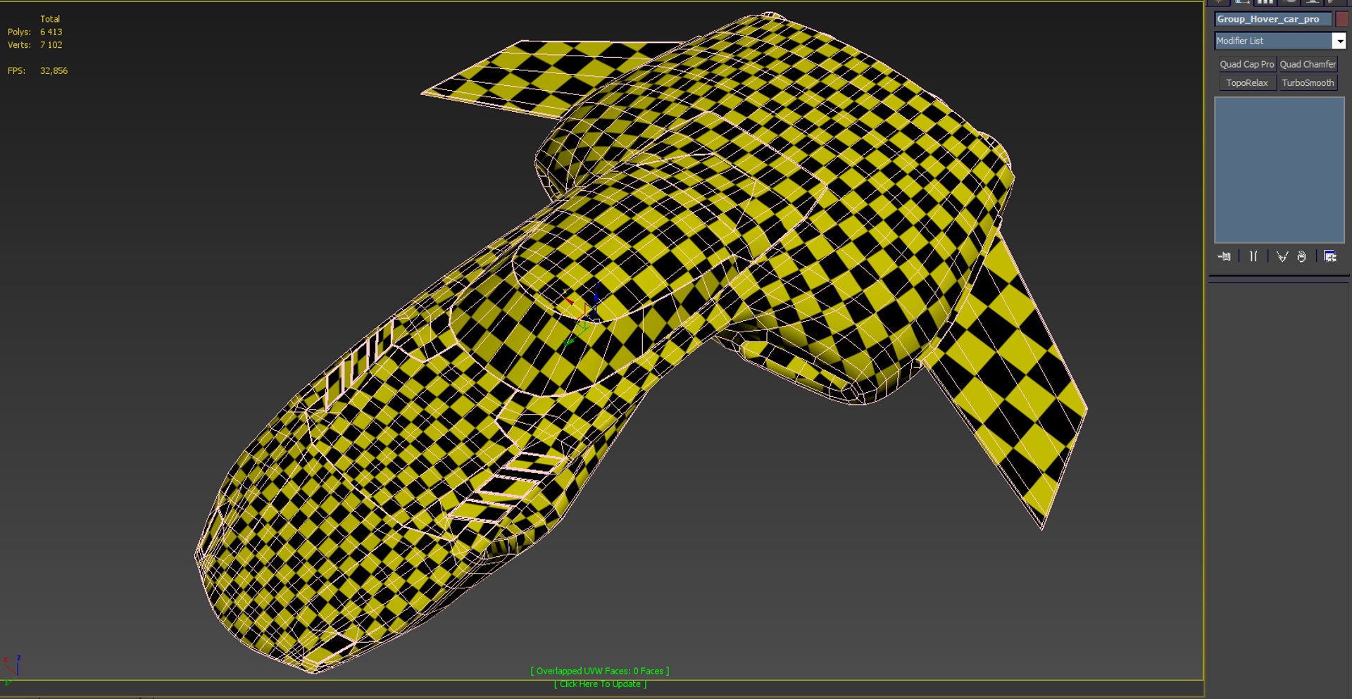Click the 'FPS: 32,856' readout

(38, 70)
